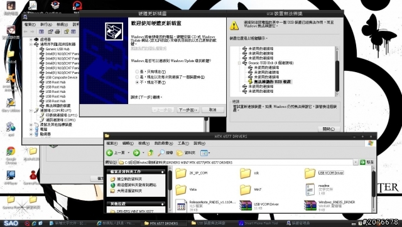Switch to Smart Phone Flash Tool taskbar item

259,223
